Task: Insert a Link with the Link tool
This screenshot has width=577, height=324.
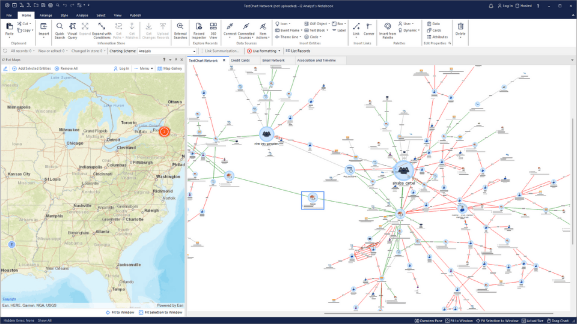Action: pos(356,26)
